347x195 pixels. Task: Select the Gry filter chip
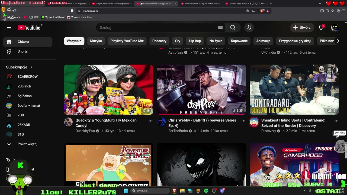(x=178, y=41)
